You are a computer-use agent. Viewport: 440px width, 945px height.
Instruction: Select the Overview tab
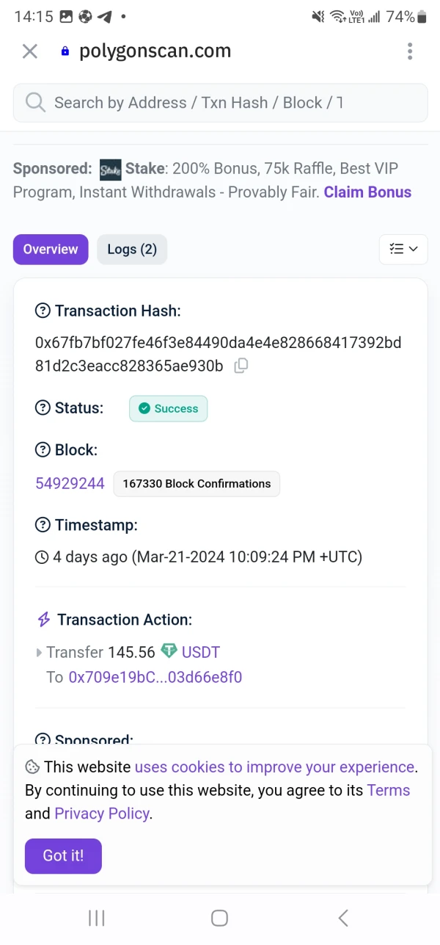click(51, 250)
